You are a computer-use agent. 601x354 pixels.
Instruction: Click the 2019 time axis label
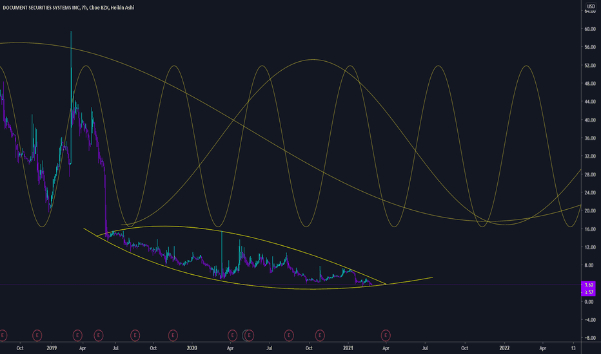[x=52, y=348]
